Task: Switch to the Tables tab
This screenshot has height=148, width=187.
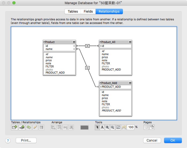Action: point(73,11)
